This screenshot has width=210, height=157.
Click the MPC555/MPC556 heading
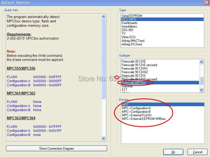[21, 68]
